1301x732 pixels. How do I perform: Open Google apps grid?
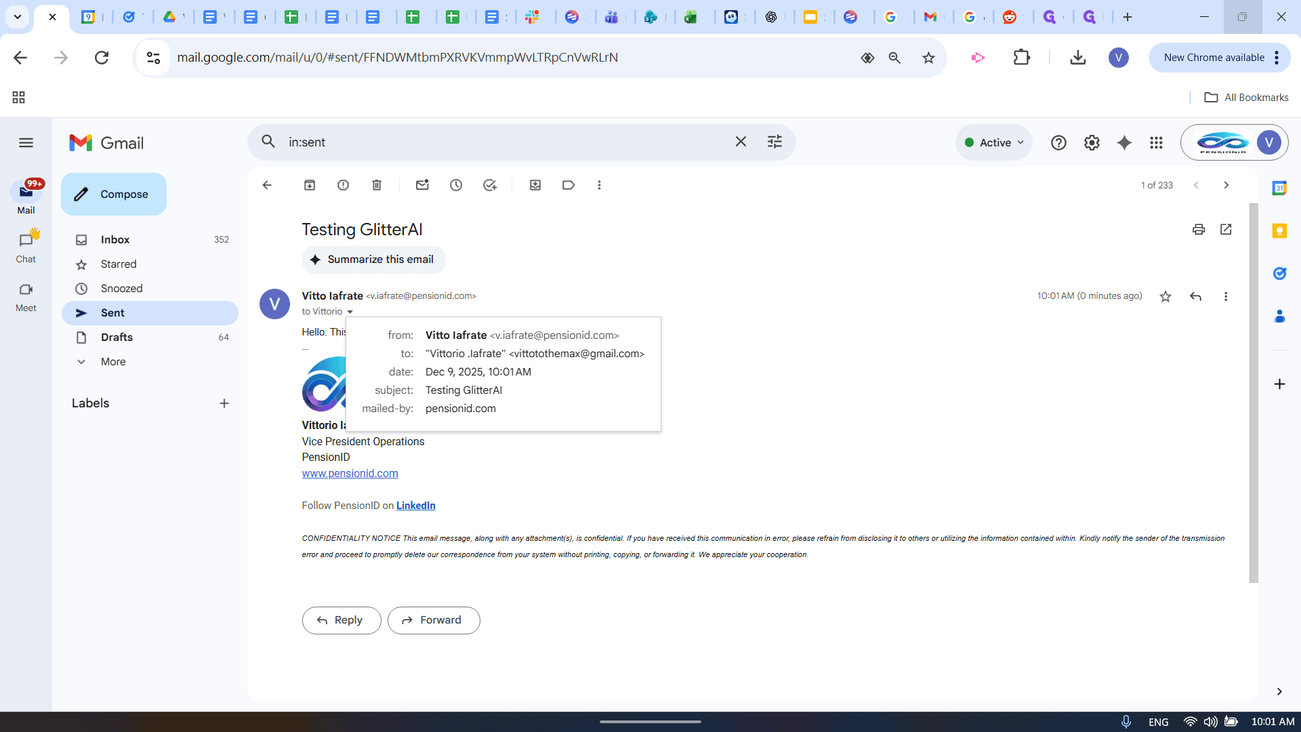(1157, 142)
